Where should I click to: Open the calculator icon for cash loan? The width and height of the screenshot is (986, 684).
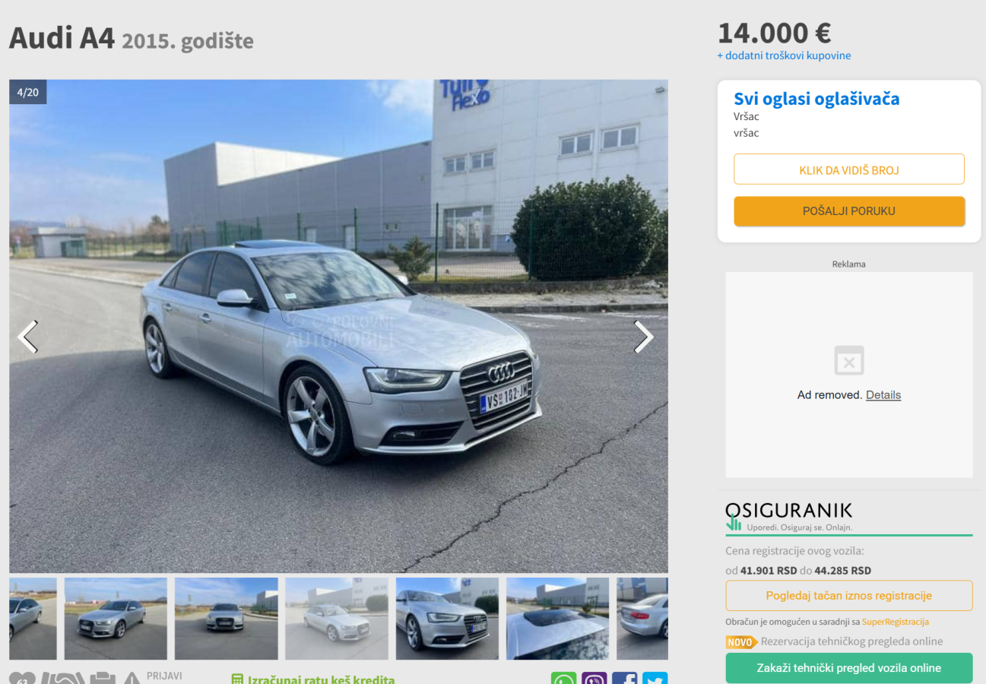[237, 679]
